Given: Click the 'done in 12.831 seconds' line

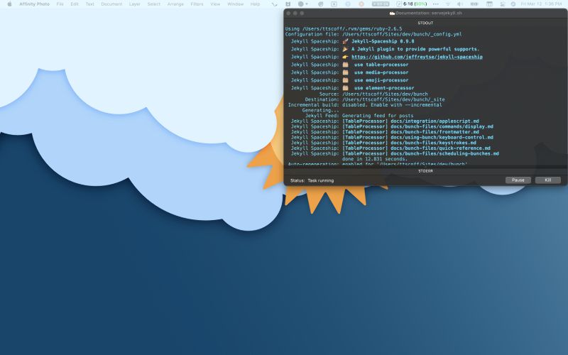Looking at the screenshot, I should coord(375,159).
